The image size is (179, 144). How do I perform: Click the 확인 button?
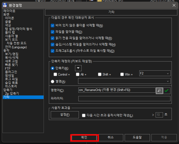(84, 137)
